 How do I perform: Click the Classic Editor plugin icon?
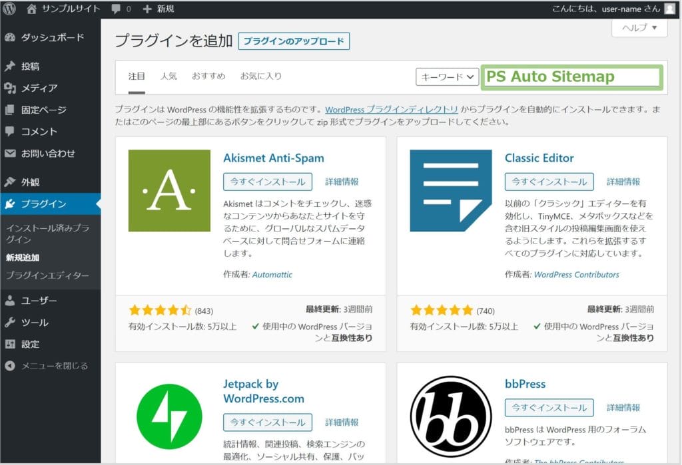[451, 191]
